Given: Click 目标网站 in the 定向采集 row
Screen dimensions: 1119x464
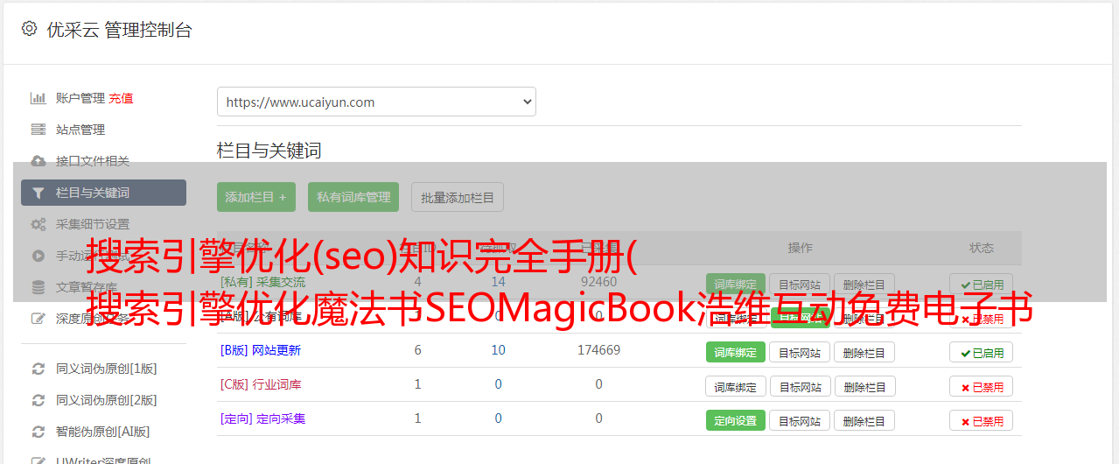Looking at the screenshot, I should pos(800,420).
